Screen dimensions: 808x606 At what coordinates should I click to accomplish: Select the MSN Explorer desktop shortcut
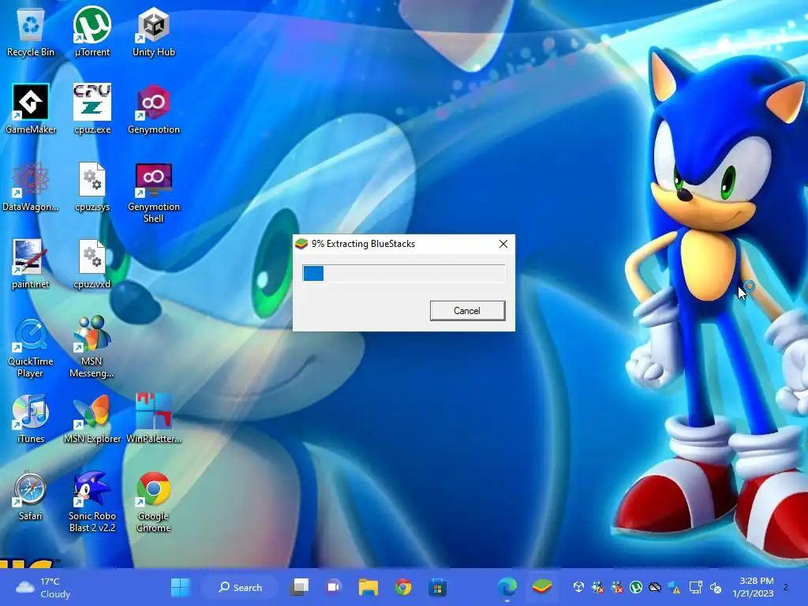tap(92, 418)
